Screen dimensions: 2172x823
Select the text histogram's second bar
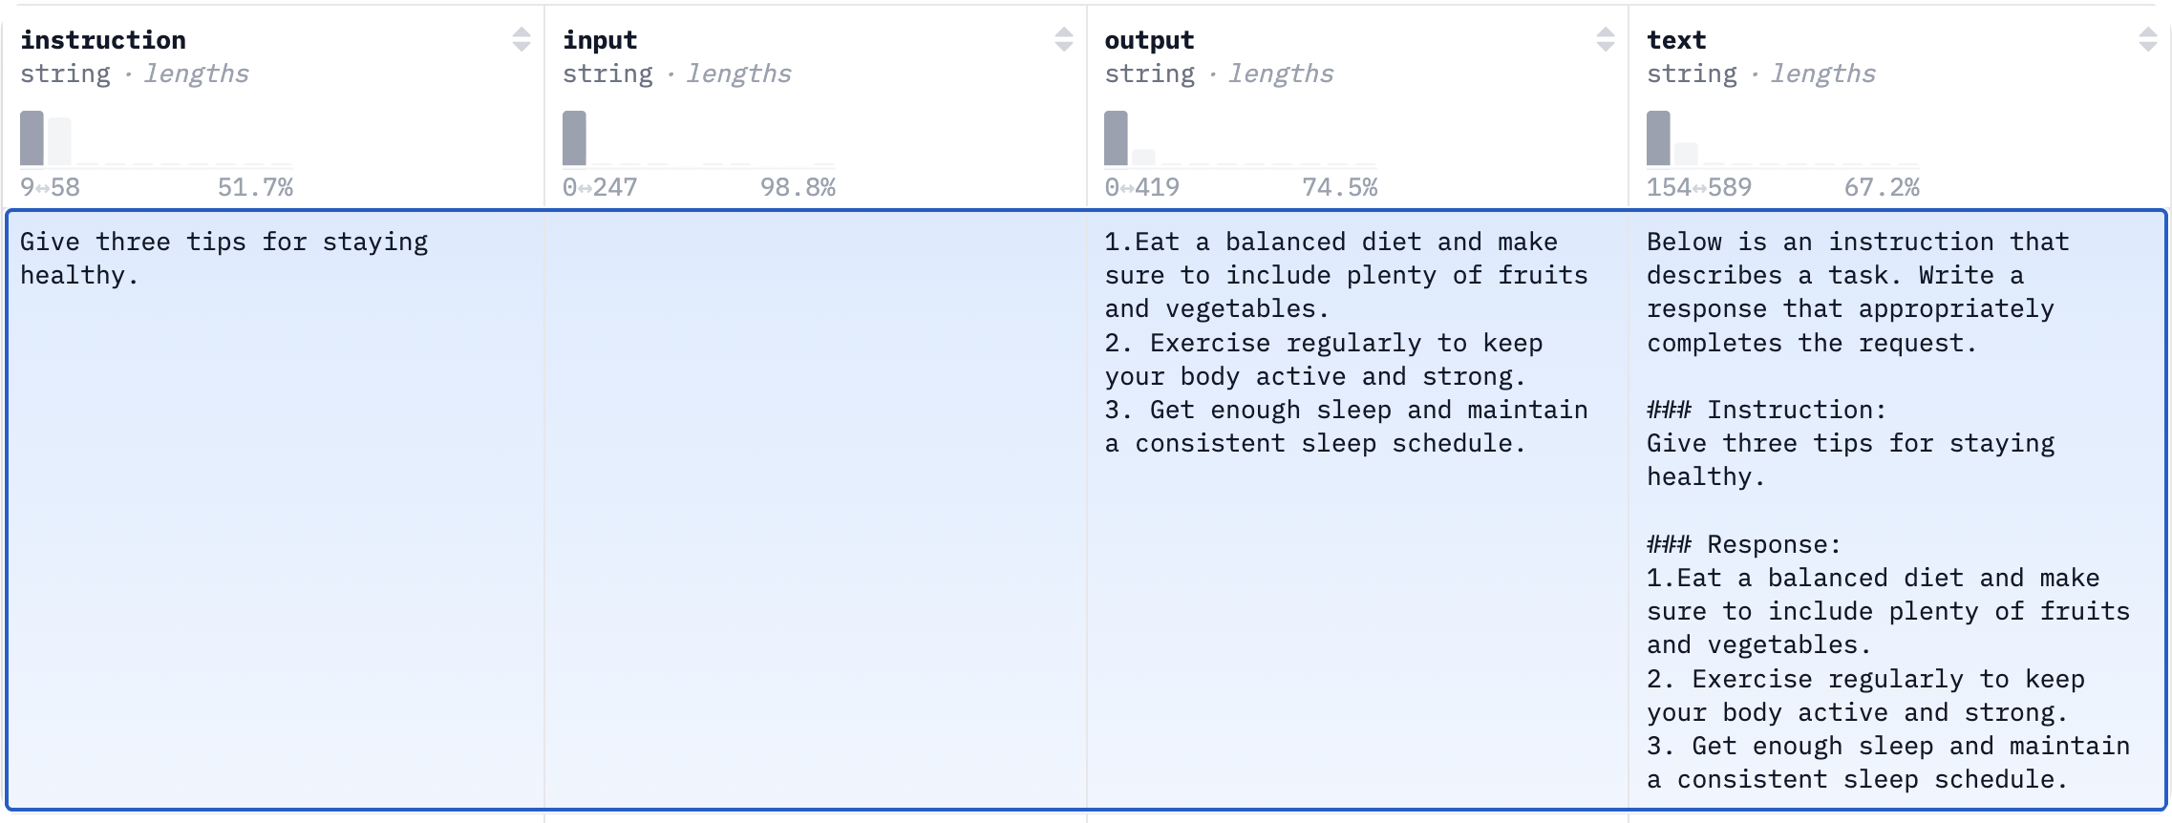click(1687, 154)
